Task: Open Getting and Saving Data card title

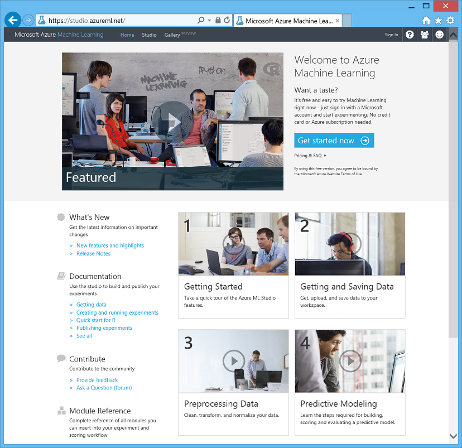Action: coord(347,287)
